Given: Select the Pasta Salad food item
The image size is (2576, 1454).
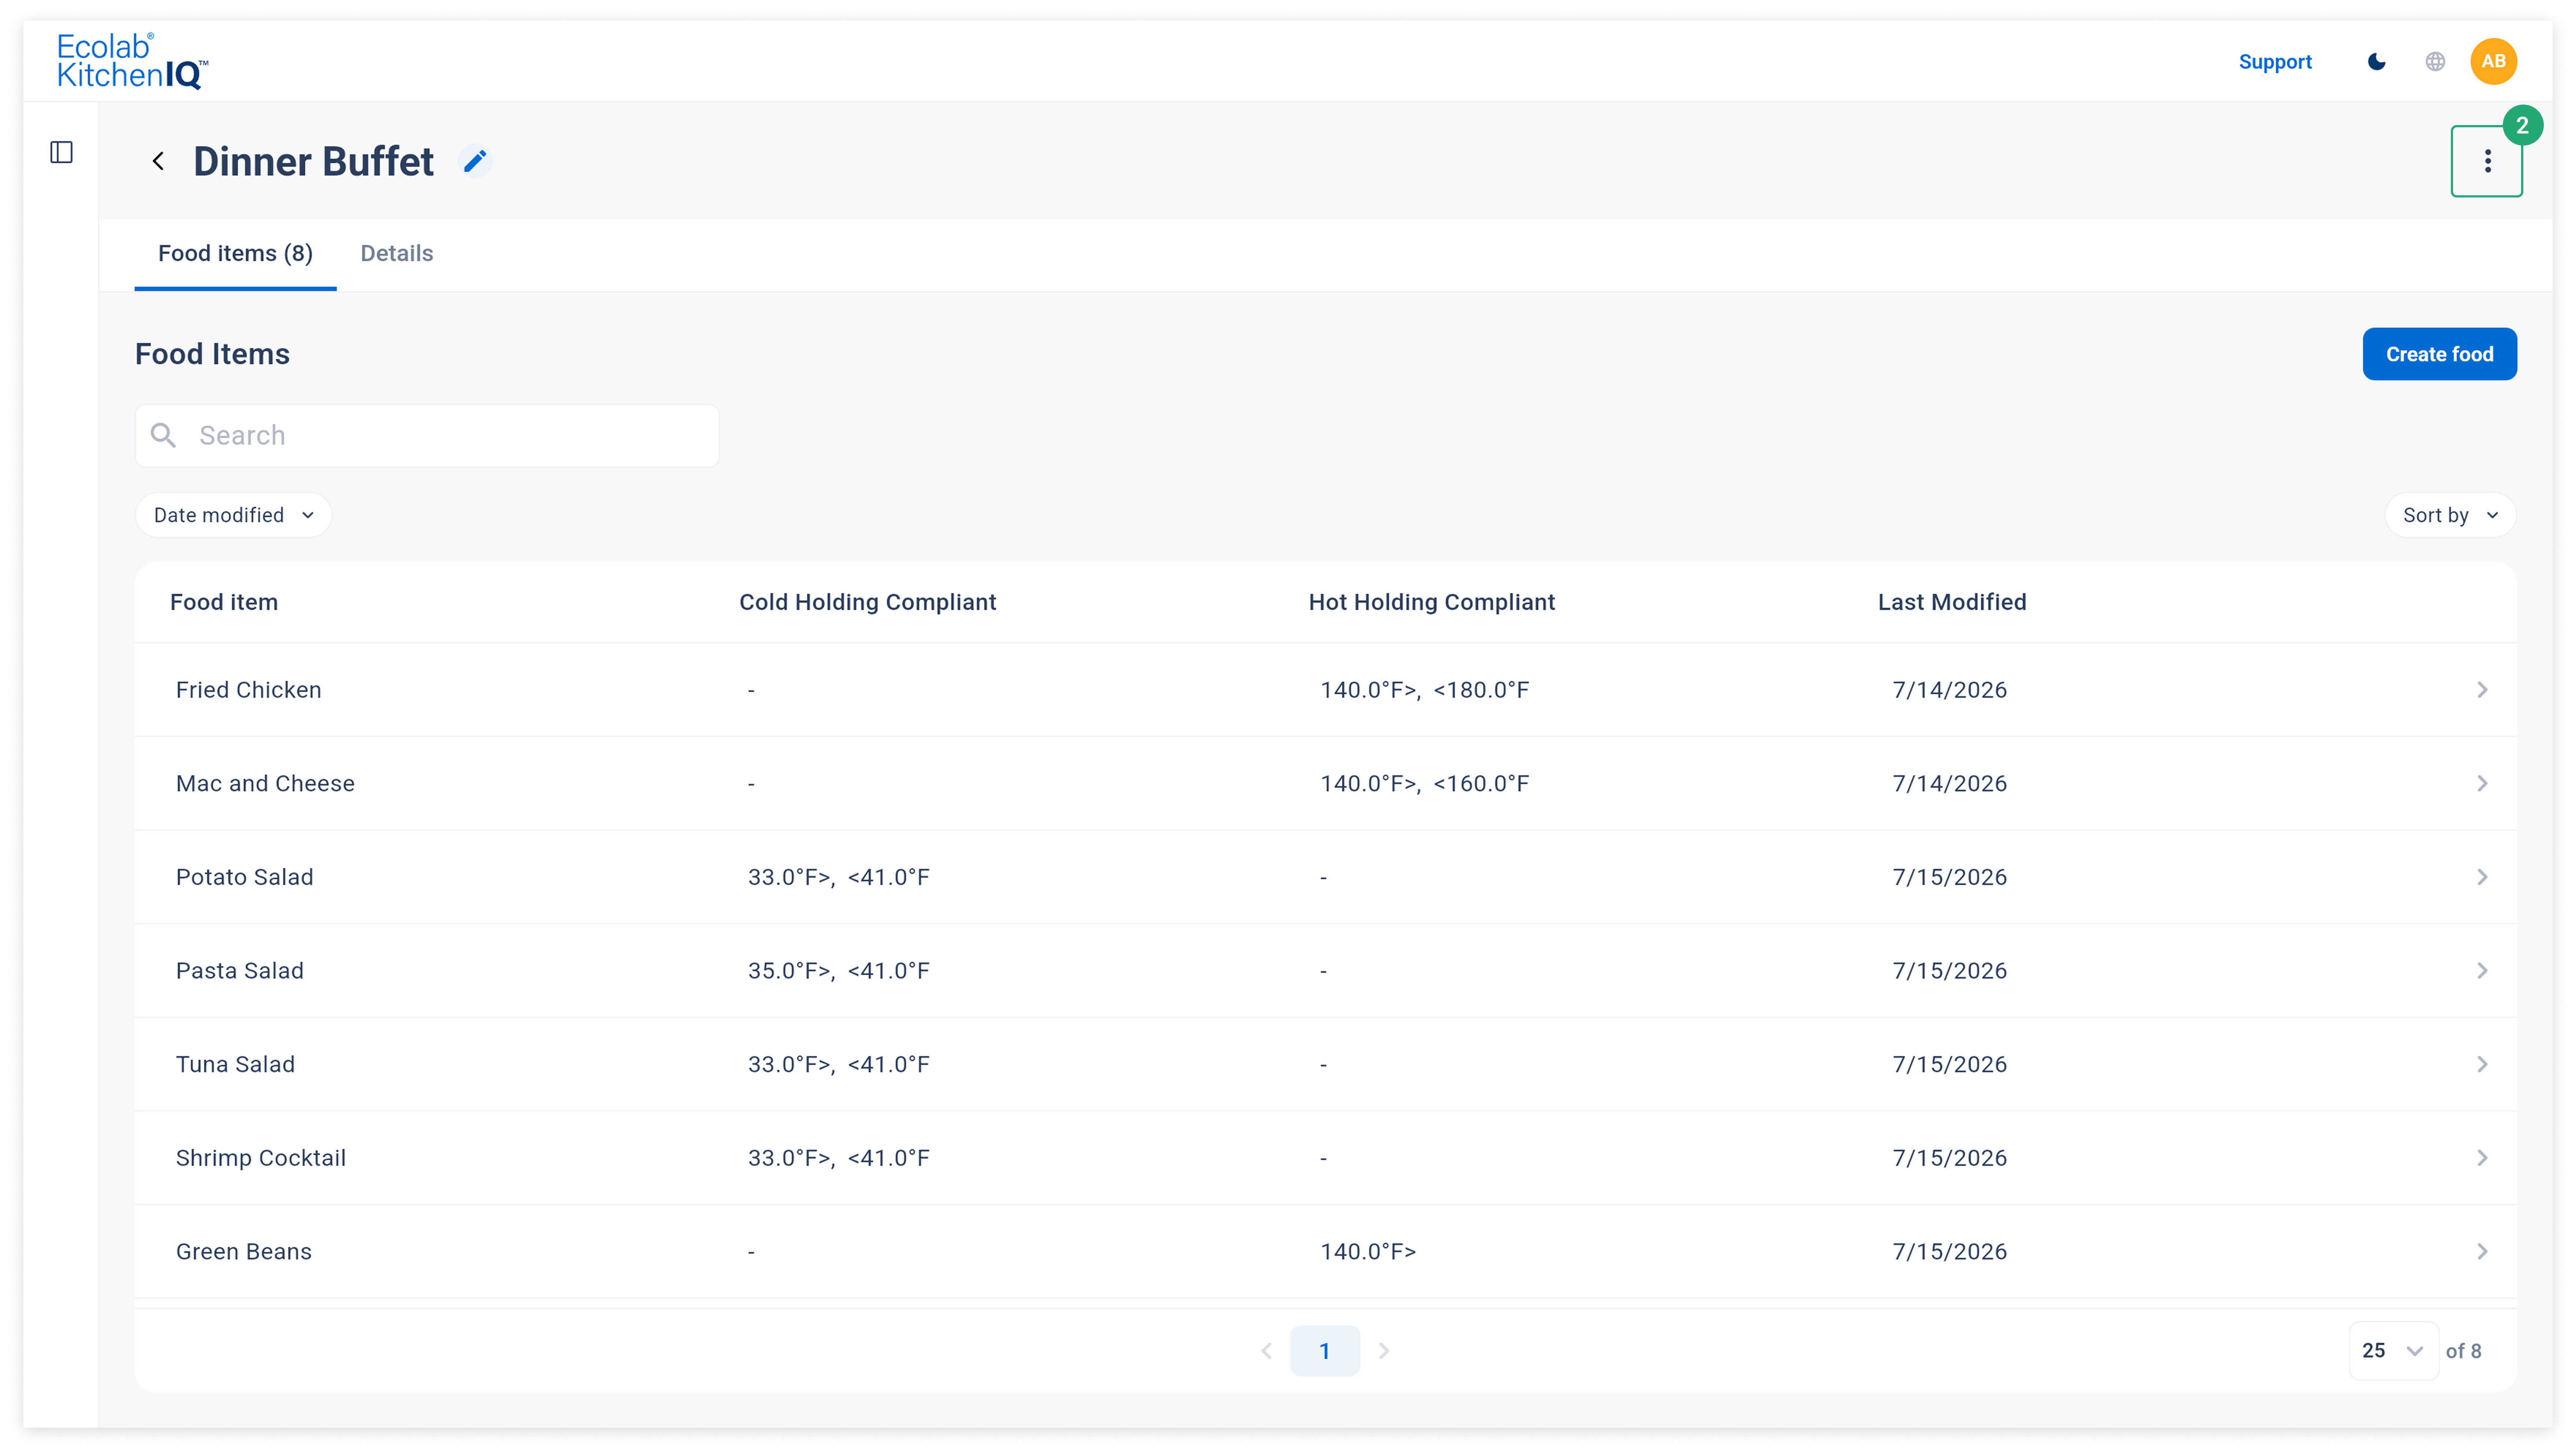Looking at the screenshot, I should pyautogui.click(x=240, y=970).
